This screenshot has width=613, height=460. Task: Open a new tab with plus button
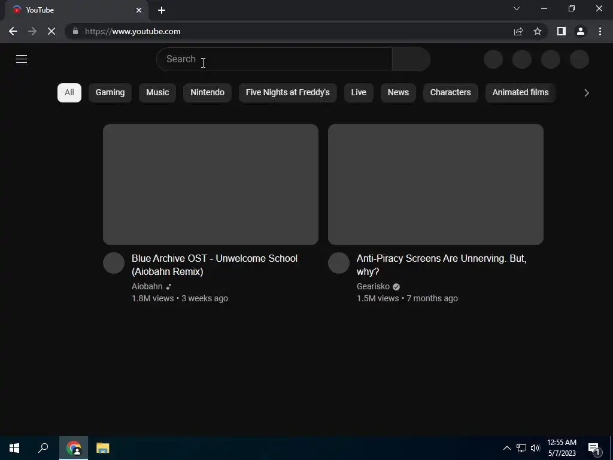pos(162,10)
